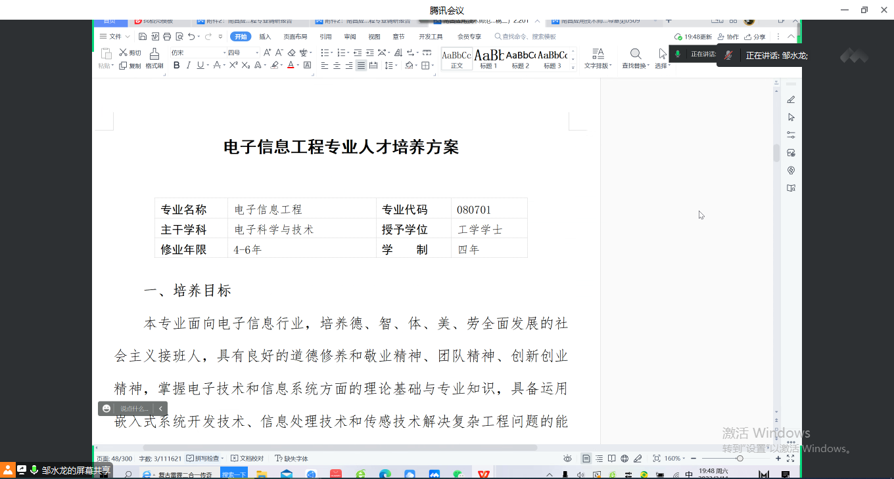Click the Cut (剪切) scissors icon
This screenshot has width=894, height=479.
tap(123, 52)
